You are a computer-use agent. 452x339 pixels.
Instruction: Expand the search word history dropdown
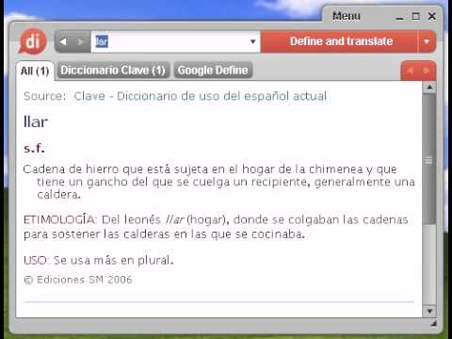pyautogui.click(x=252, y=41)
